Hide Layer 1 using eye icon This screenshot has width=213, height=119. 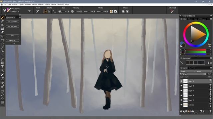click(x=181, y=100)
